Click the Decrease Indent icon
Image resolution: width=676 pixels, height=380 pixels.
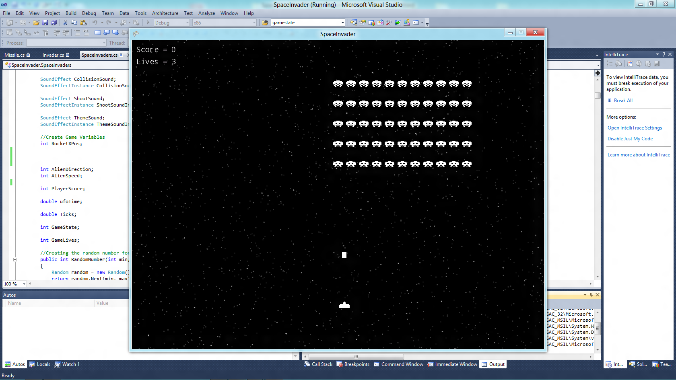click(x=57, y=33)
